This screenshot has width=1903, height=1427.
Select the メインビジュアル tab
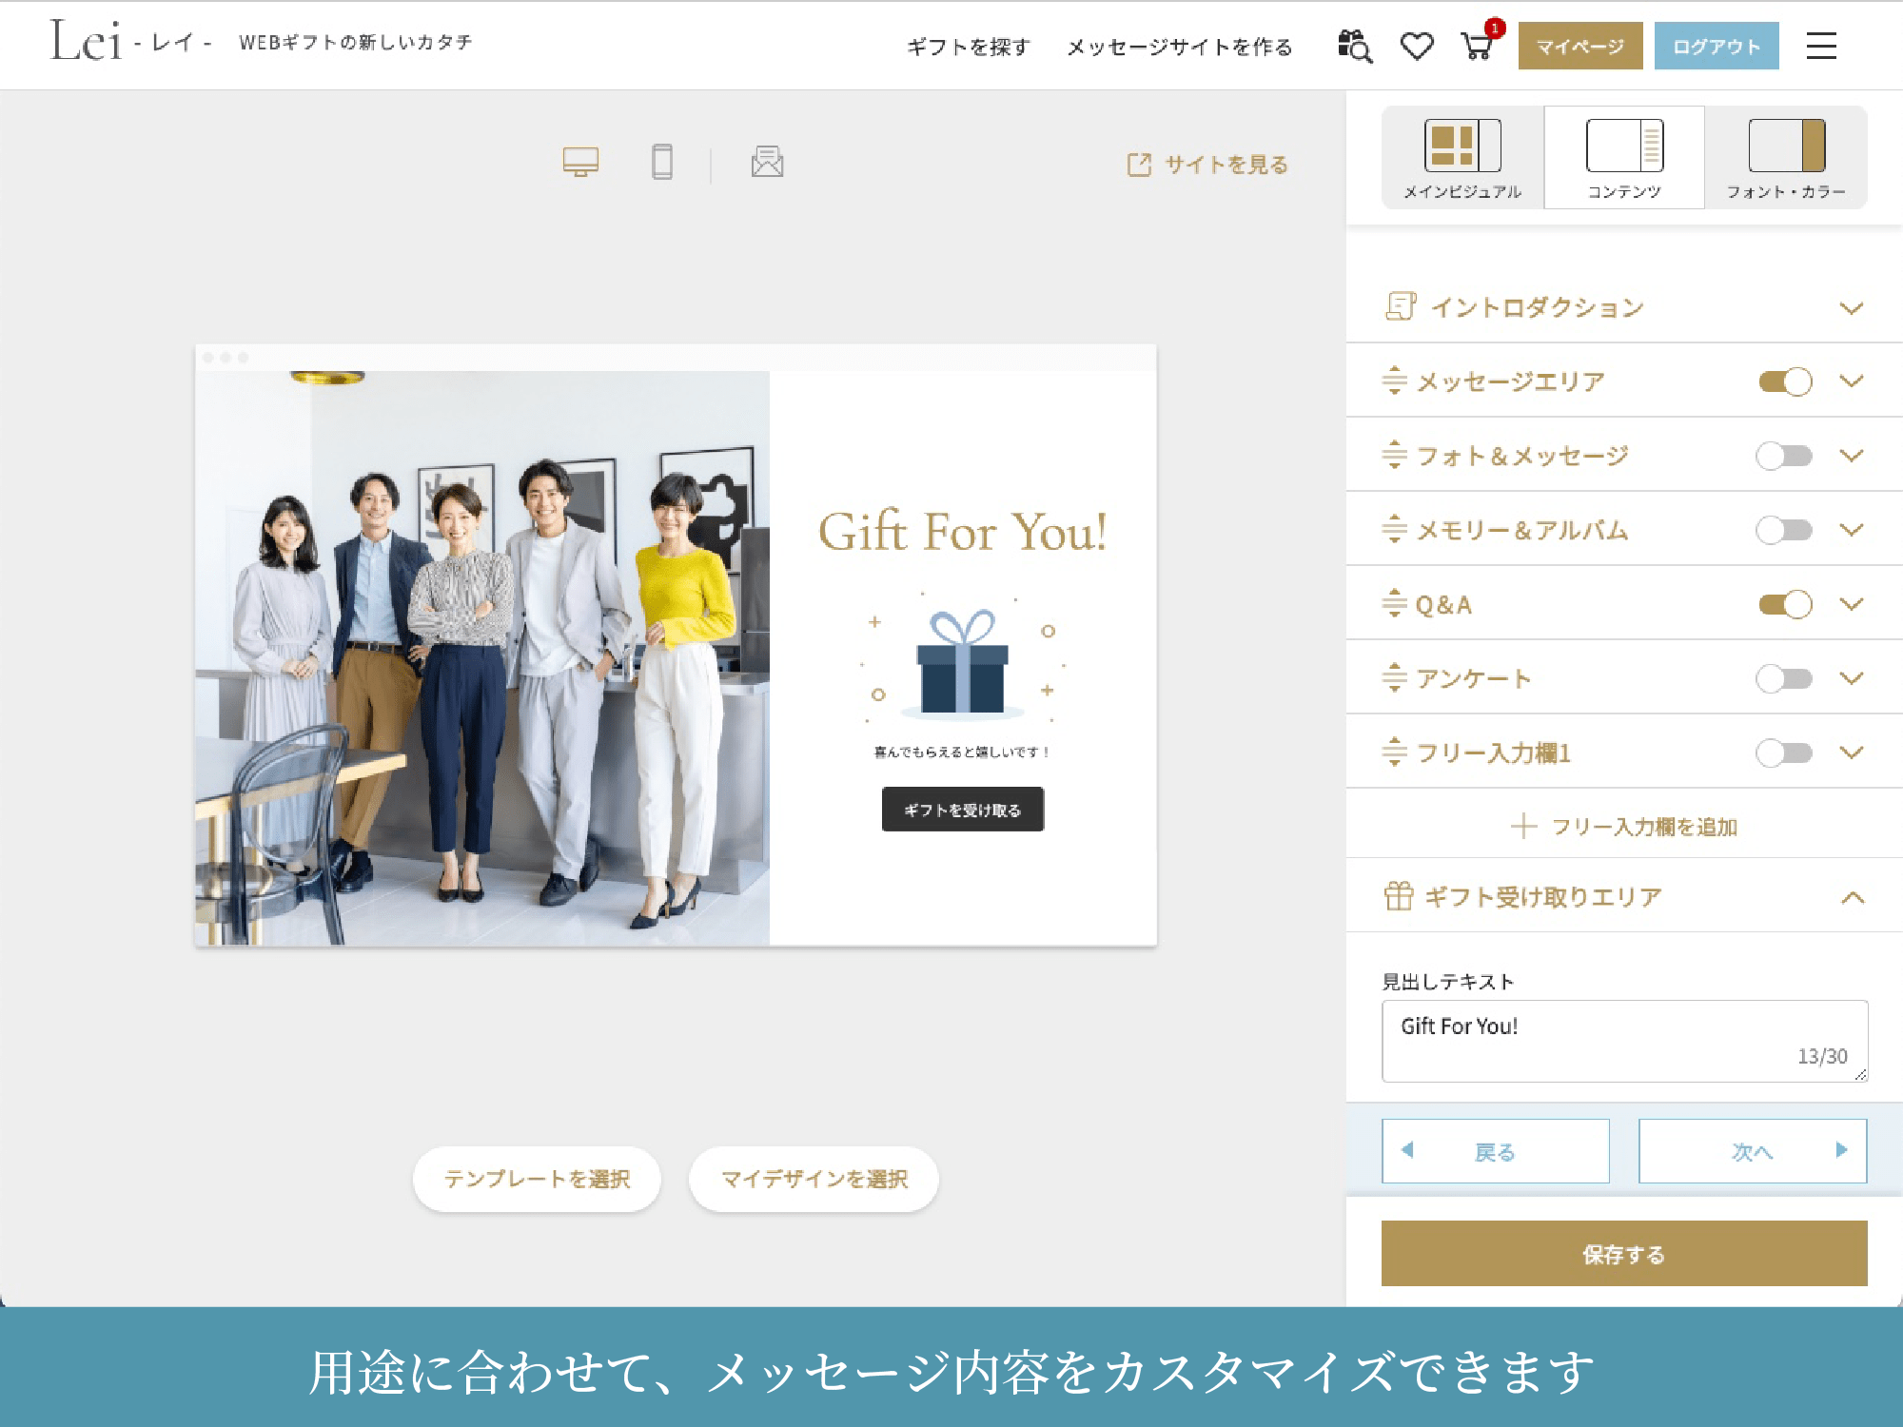click(x=1462, y=158)
